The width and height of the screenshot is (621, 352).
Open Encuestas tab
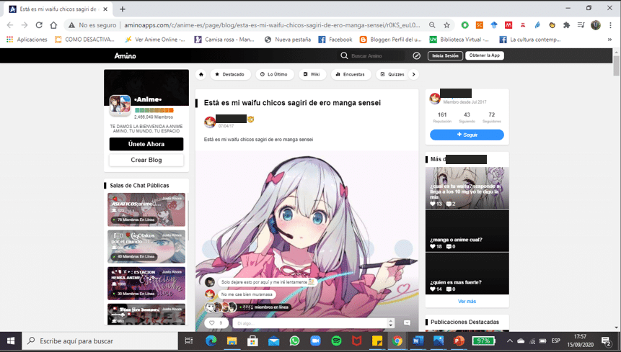point(350,74)
